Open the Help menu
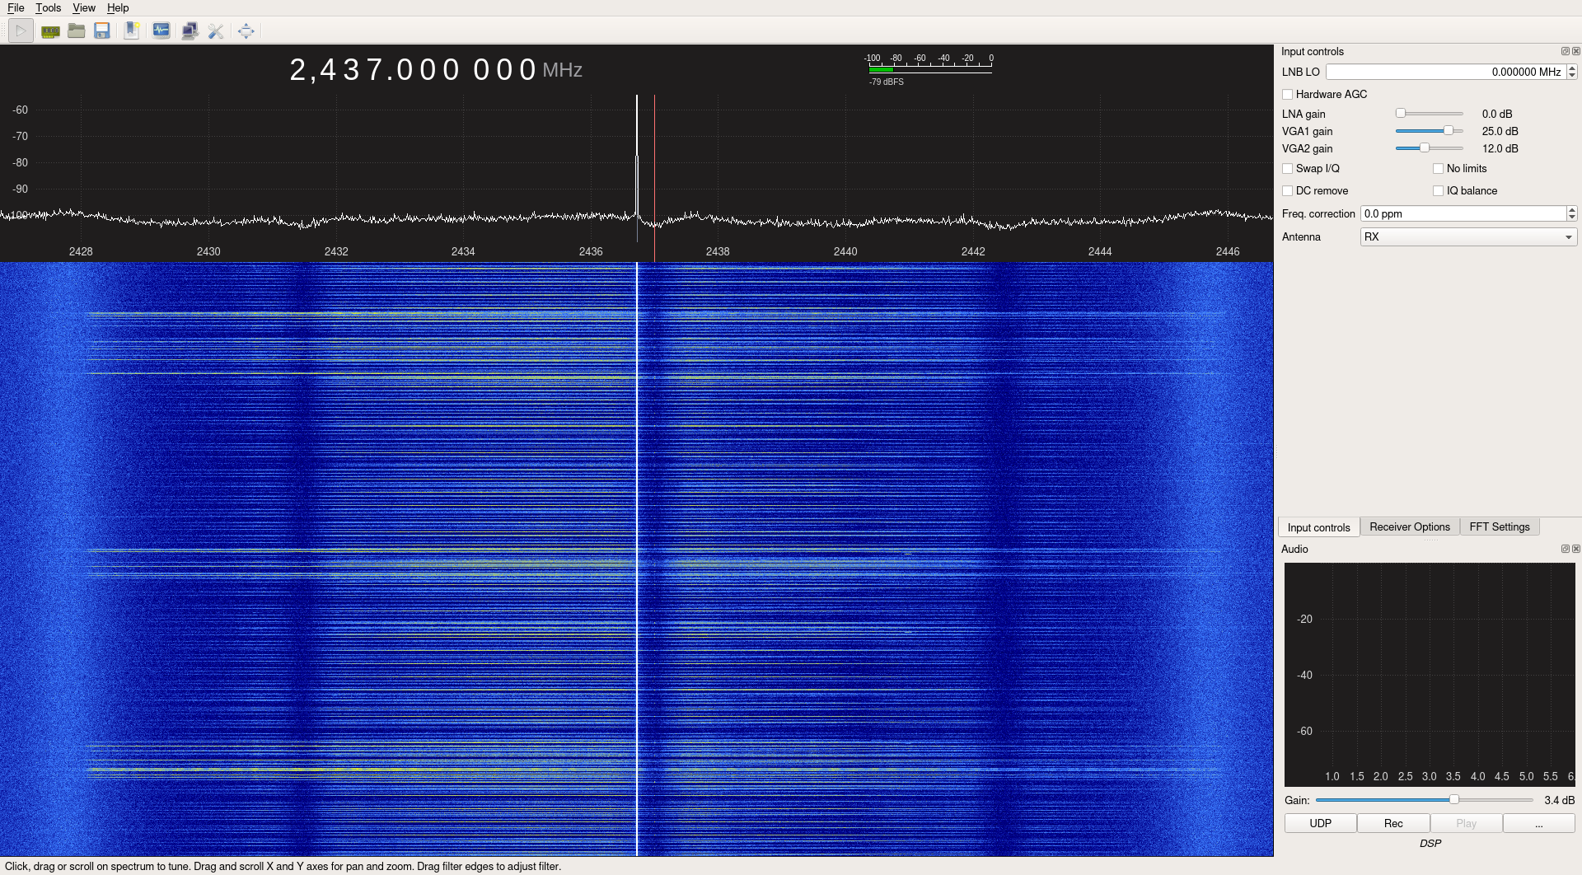This screenshot has height=875, width=1582. click(x=118, y=8)
